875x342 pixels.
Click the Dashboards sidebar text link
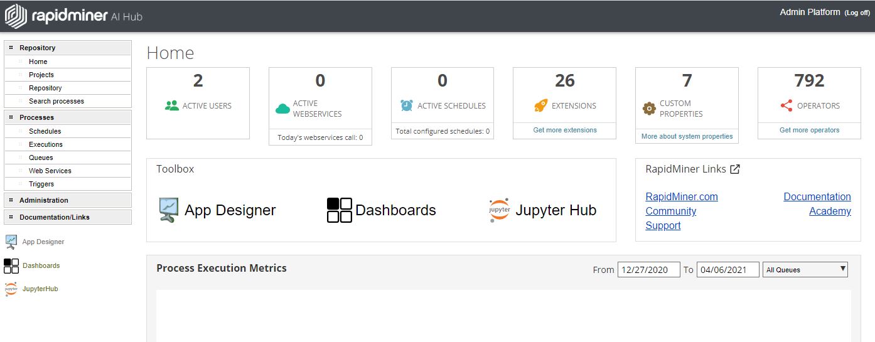(x=41, y=265)
